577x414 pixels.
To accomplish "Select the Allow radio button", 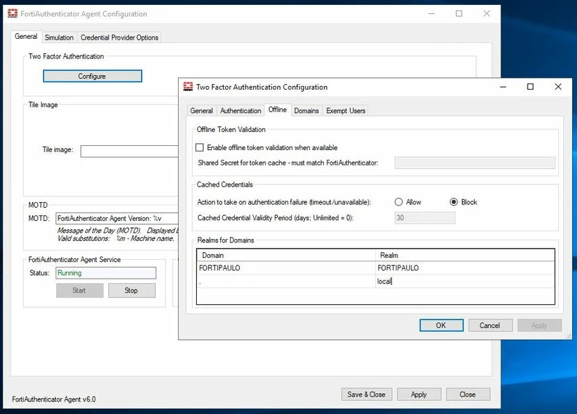I will (x=398, y=202).
